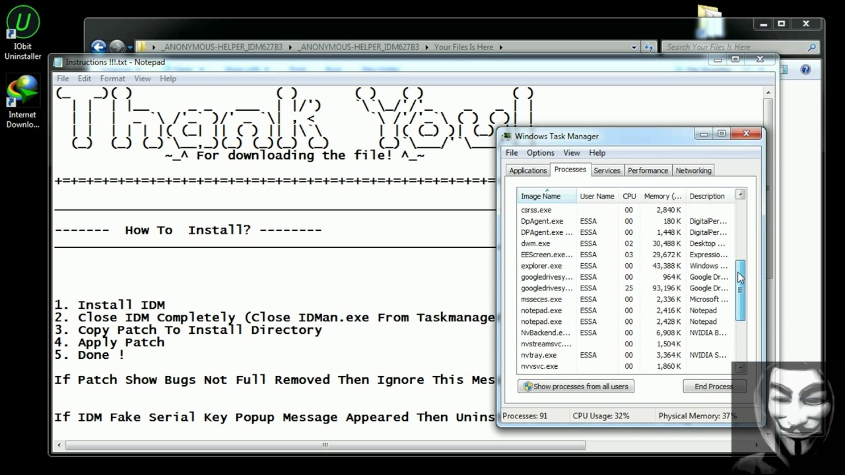Select nvtray.exe process row
This screenshot has width=845, height=475.
tap(625, 355)
